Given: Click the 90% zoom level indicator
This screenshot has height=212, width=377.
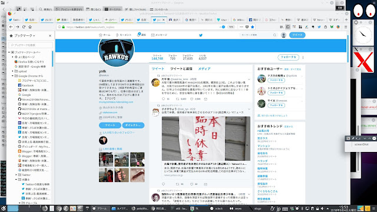Looking at the screenshot, I should click(x=231, y=27).
